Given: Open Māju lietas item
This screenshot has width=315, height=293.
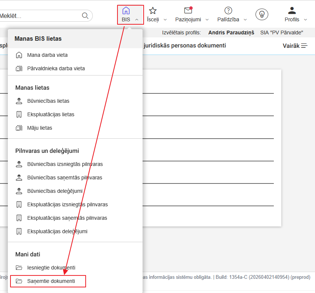Looking at the screenshot, I should (x=40, y=128).
